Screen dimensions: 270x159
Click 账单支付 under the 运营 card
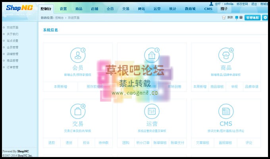pyautogui.click(x=177, y=142)
